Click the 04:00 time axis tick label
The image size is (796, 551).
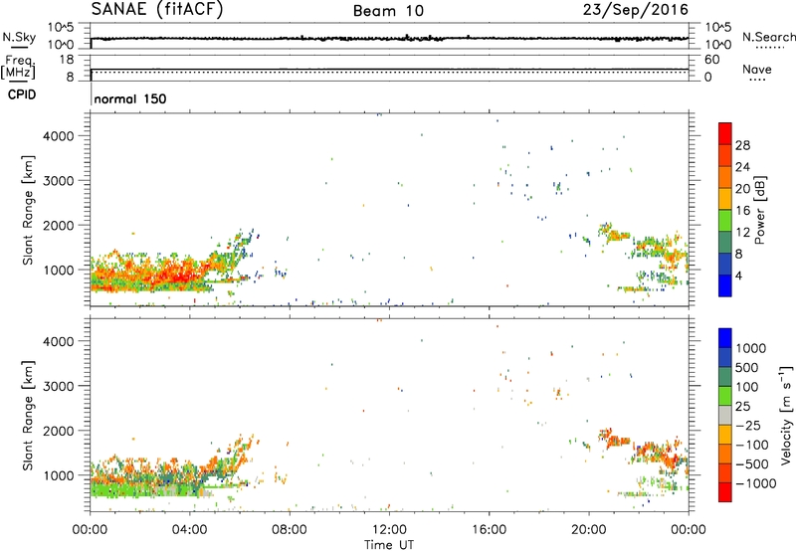click(x=190, y=530)
